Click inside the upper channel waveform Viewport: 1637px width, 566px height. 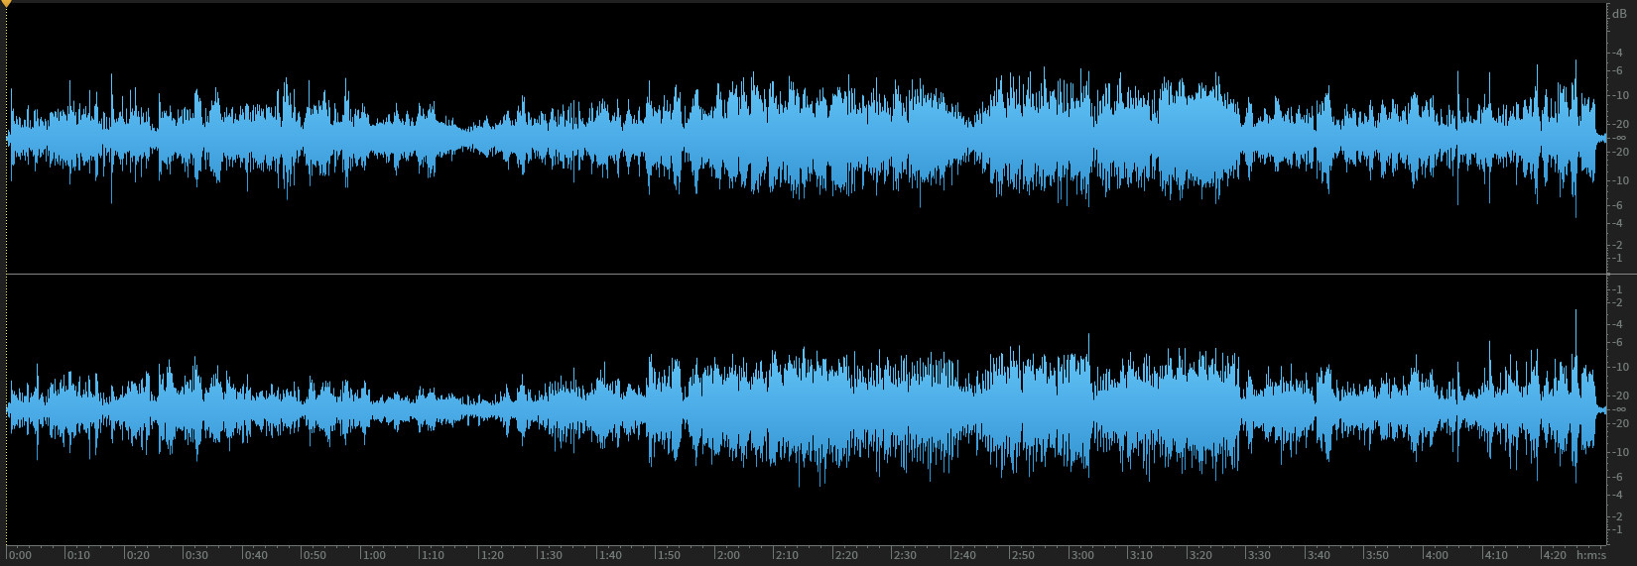pos(806,138)
